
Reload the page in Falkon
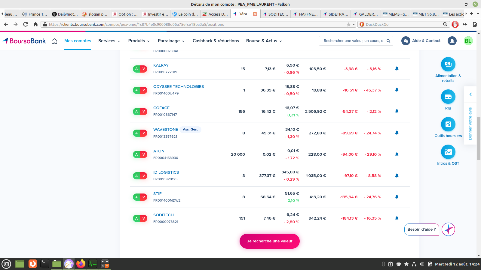(26, 24)
